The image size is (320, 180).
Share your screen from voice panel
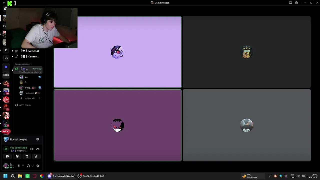[x=17, y=156]
